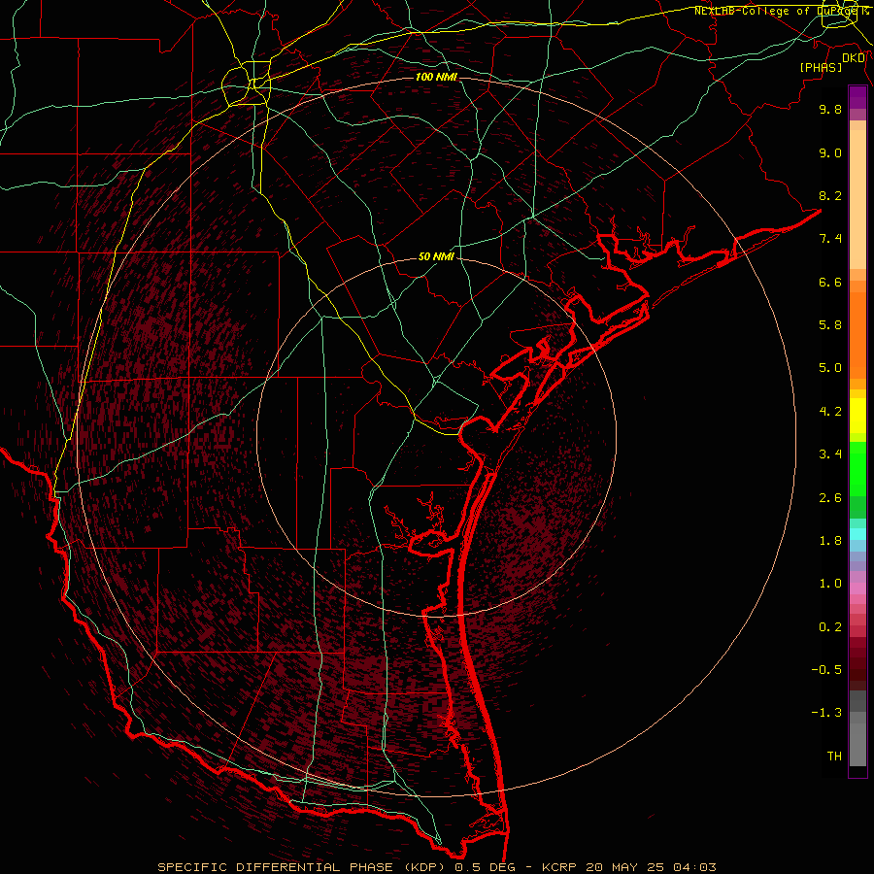Image resolution: width=874 pixels, height=874 pixels.
Task: Click the 100 NMI range ring label
Action: click(436, 77)
